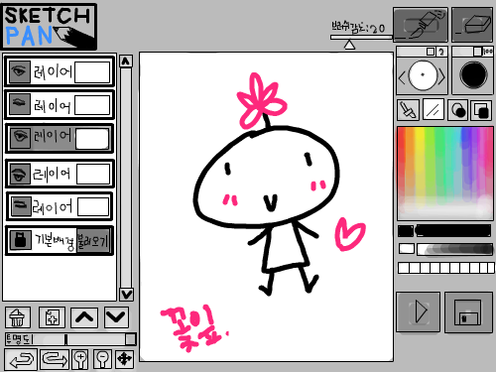Pick a color from the rainbow palette
496x372 pixels.
[445, 174]
